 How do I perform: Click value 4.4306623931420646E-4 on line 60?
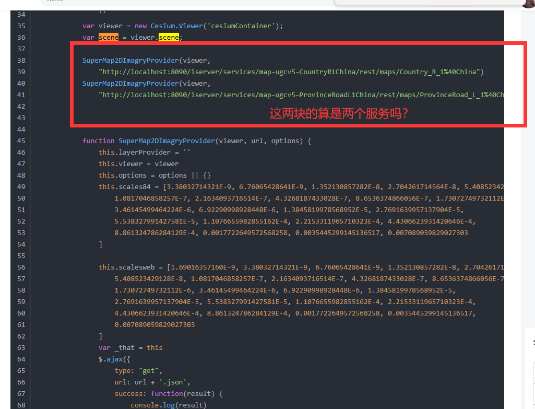pos(157,313)
